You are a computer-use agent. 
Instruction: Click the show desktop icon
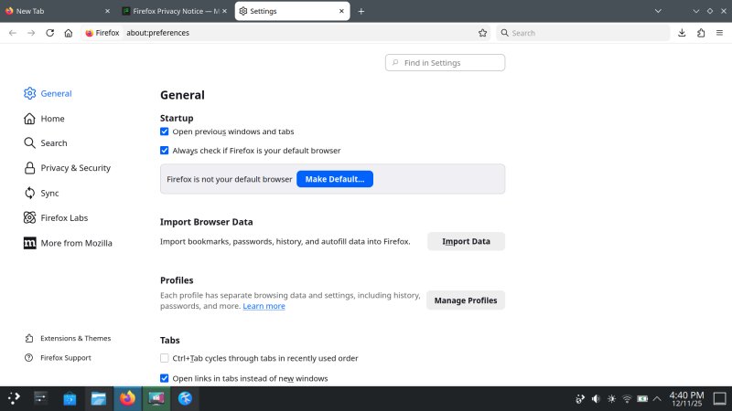click(719, 399)
